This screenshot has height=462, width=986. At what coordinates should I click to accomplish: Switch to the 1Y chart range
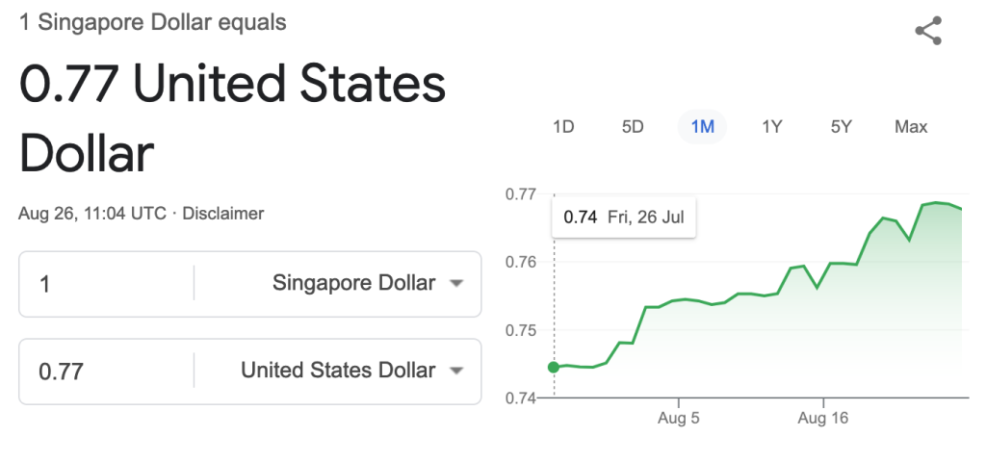click(772, 127)
